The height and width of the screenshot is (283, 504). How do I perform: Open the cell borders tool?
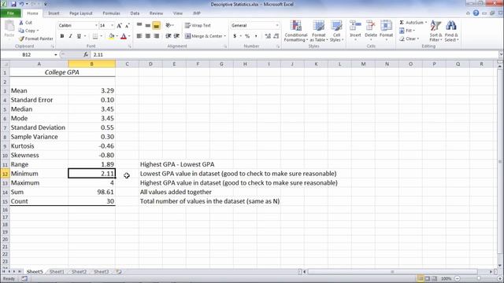point(95,36)
